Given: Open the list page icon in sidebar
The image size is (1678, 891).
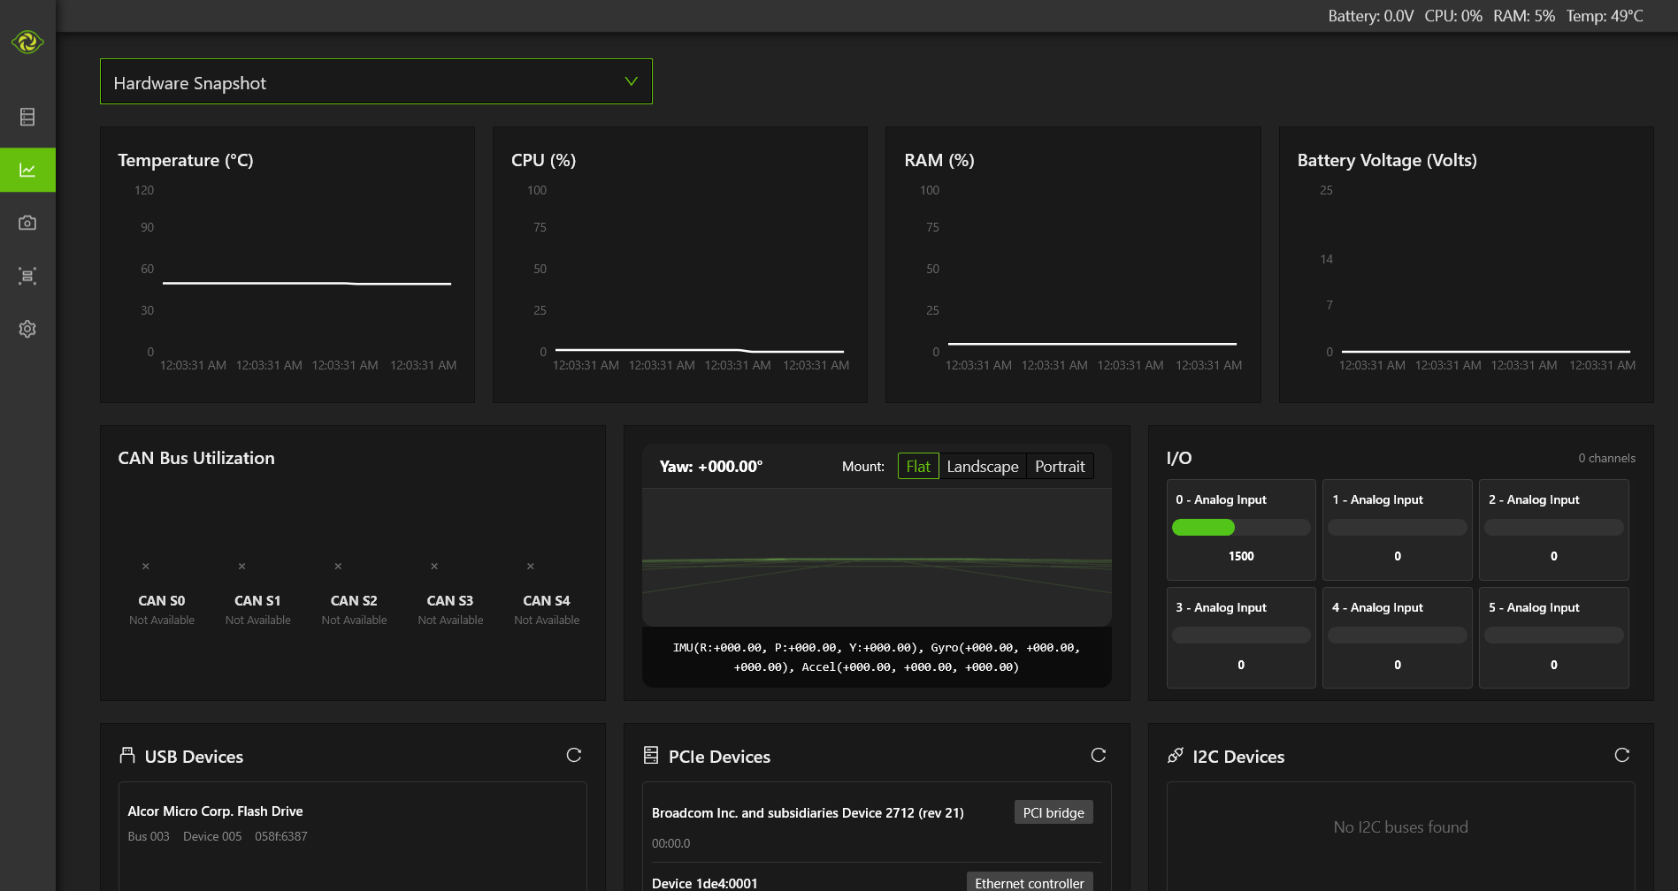Looking at the screenshot, I should [27, 117].
